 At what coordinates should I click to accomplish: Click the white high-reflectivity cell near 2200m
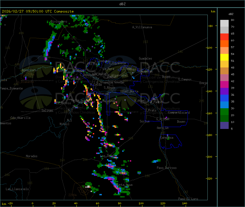88,187
